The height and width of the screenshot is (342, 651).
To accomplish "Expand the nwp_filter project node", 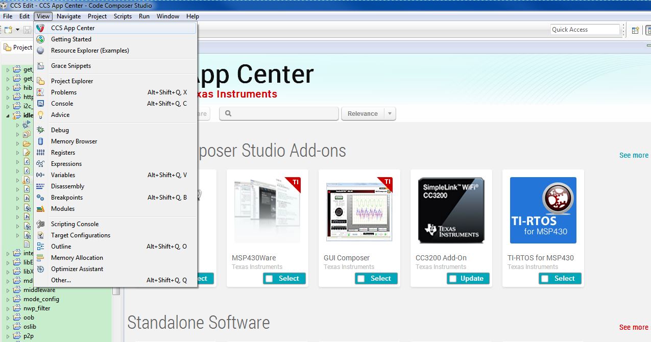I will 8,308.
